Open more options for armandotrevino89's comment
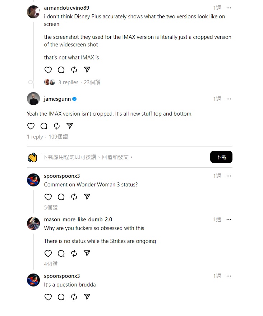263x316 pixels. pos(229,8)
